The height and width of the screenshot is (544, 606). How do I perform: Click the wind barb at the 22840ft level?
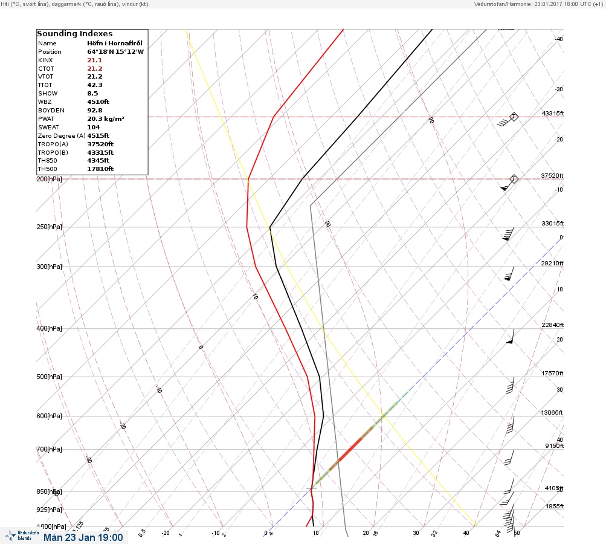pyautogui.click(x=510, y=337)
